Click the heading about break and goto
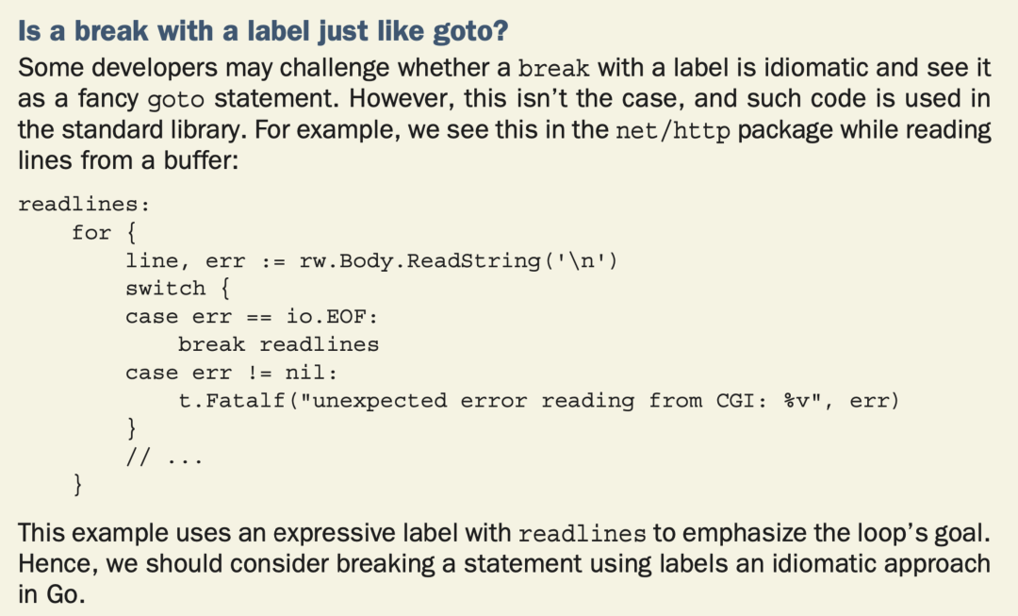The image size is (1018, 616). [263, 31]
